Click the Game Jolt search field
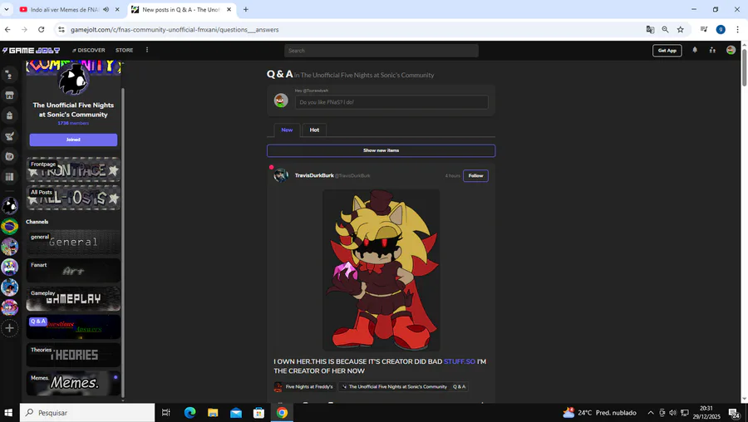This screenshot has height=422, width=748. coord(381,51)
